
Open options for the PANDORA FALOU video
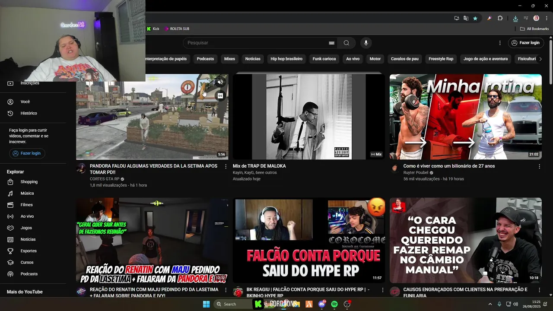pyautogui.click(x=226, y=166)
